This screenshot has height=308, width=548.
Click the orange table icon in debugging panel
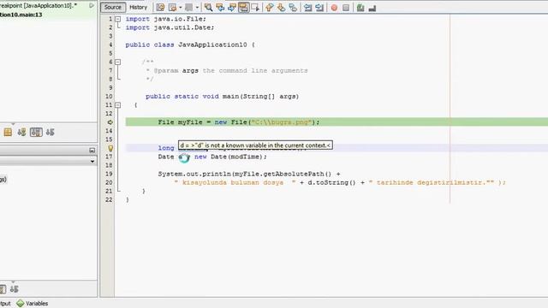pos(8,132)
